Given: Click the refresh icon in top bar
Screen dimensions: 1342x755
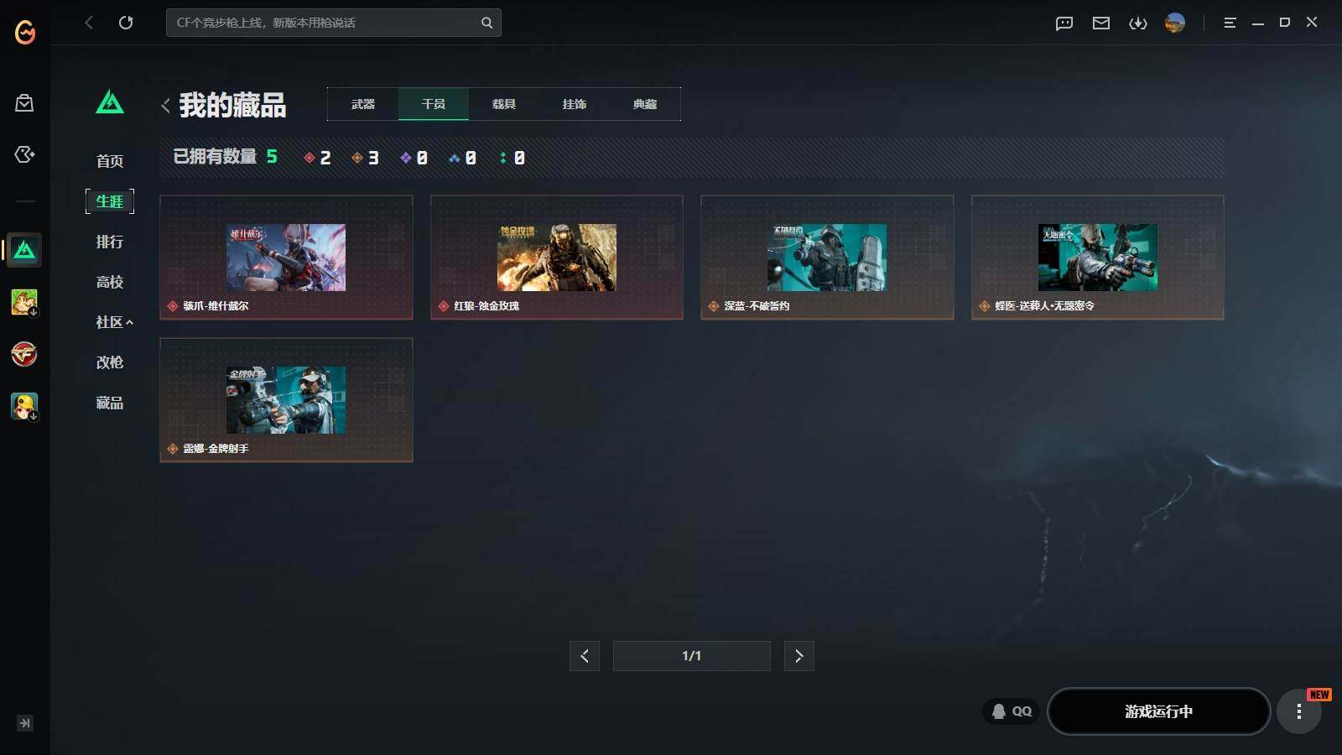Looking at the screenshot, I should click(x=126, y=23).
